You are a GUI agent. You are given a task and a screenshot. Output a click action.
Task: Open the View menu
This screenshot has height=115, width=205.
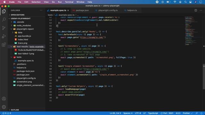click(x=46, y=2)
